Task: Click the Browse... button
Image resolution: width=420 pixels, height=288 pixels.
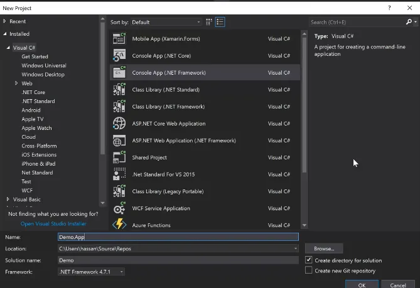Action: tap(324, 248)
